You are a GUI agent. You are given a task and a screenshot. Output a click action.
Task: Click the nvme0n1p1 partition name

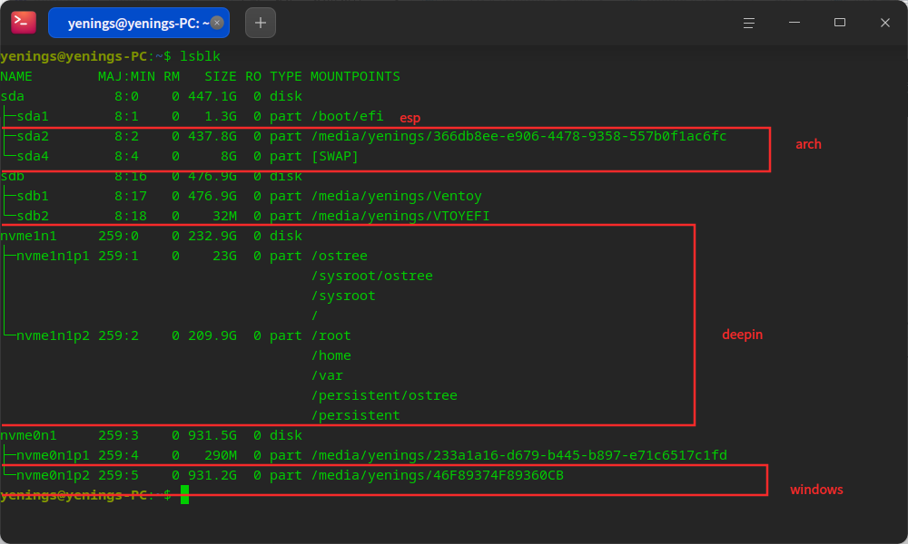tap(53, 455)
